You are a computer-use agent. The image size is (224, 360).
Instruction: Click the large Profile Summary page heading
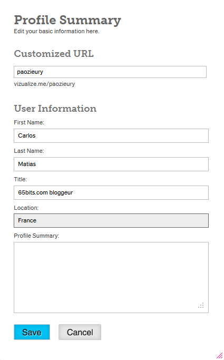tap(67, 21)
